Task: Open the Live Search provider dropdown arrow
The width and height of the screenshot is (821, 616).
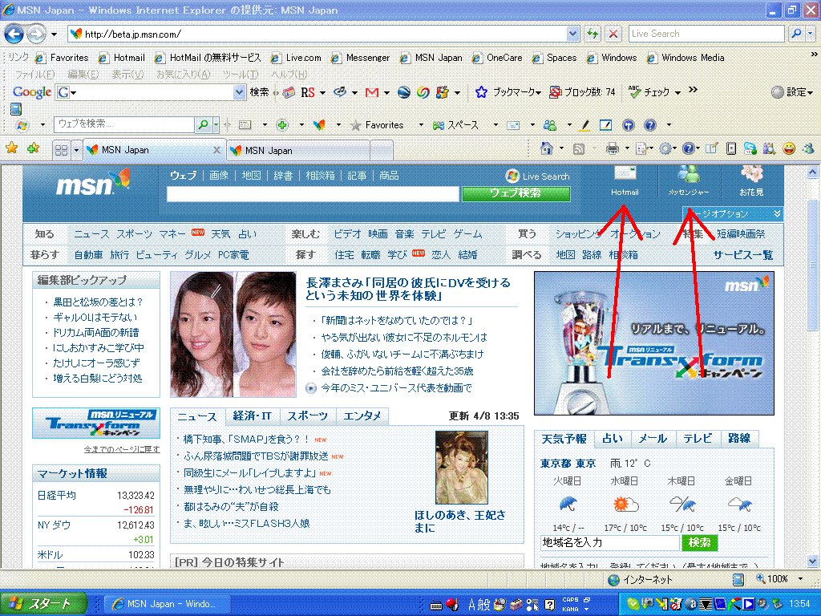Action: (x=811, y=34)
